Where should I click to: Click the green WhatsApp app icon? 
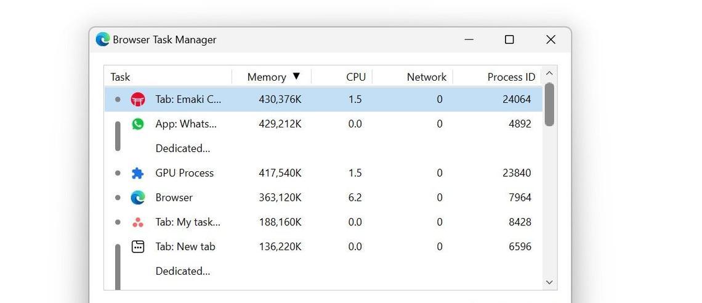(x=138, y=124)
